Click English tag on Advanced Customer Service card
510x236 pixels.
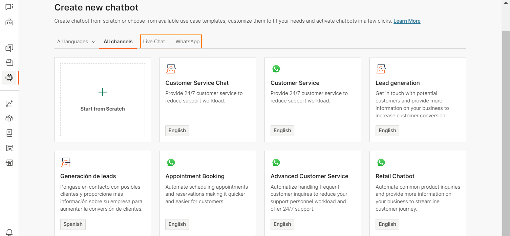282,225
